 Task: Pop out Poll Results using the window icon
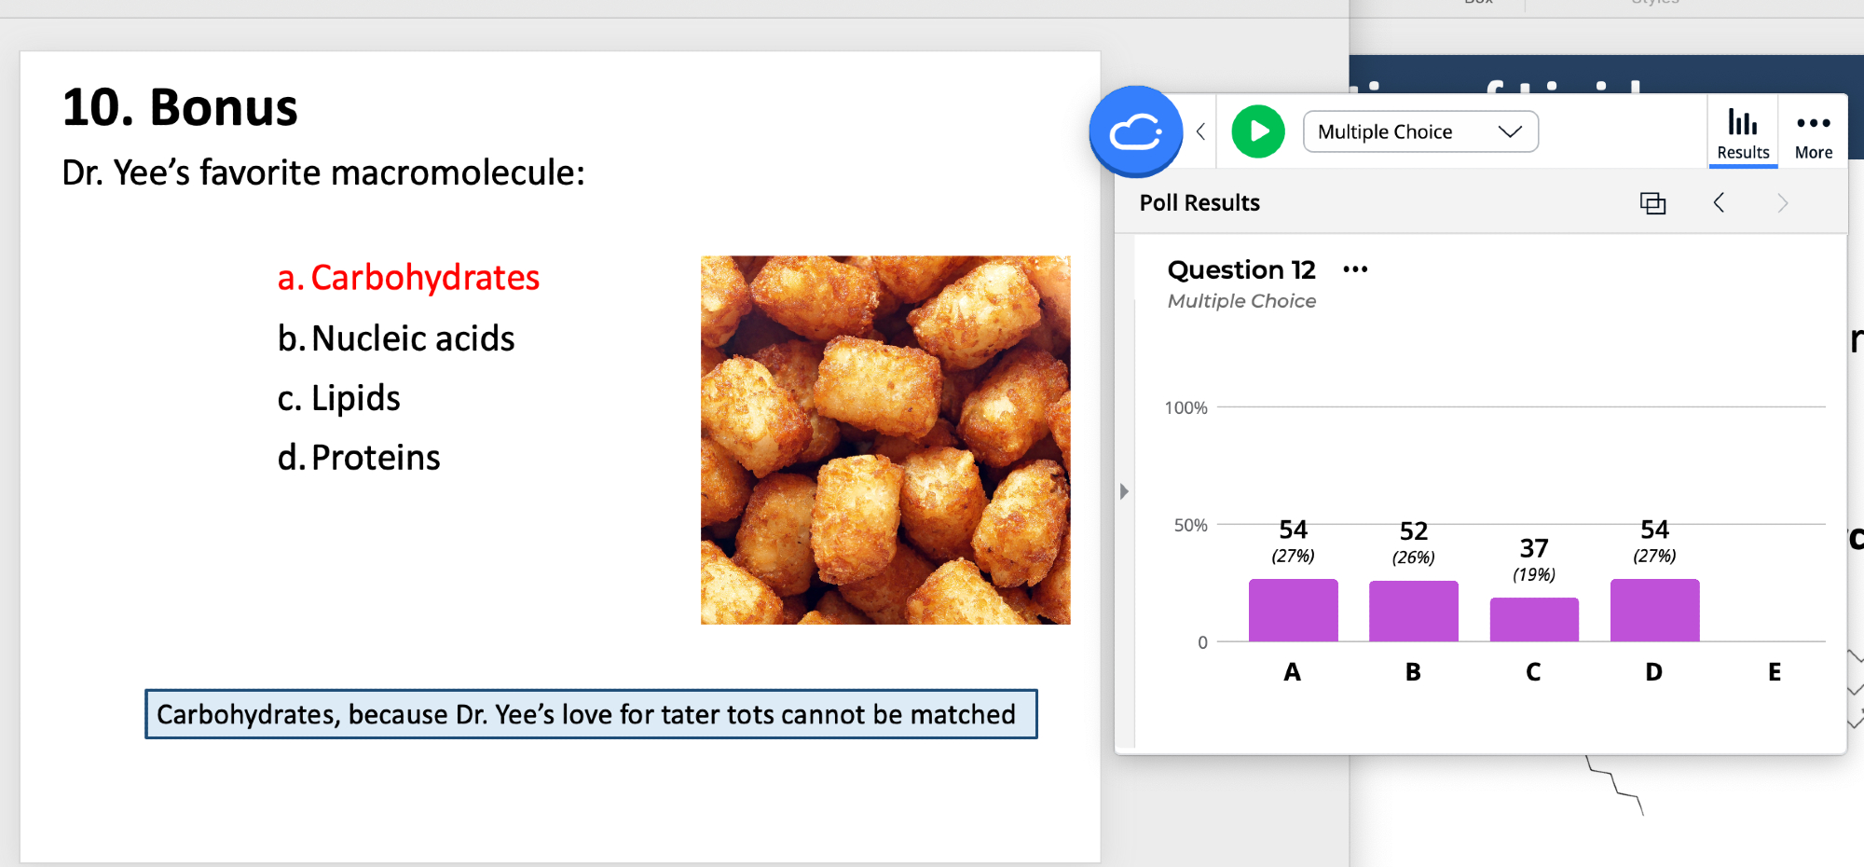pos(1652,203)
